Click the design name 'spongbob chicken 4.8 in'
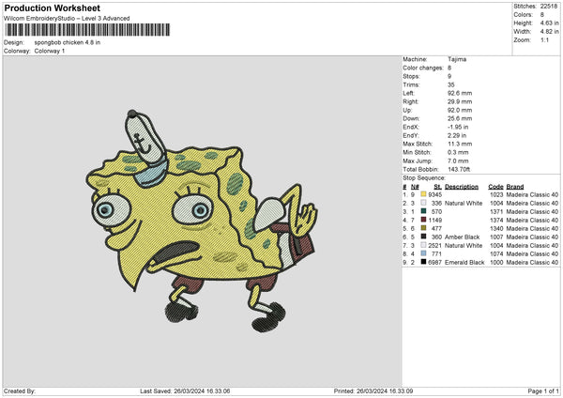 click(68, 42)
